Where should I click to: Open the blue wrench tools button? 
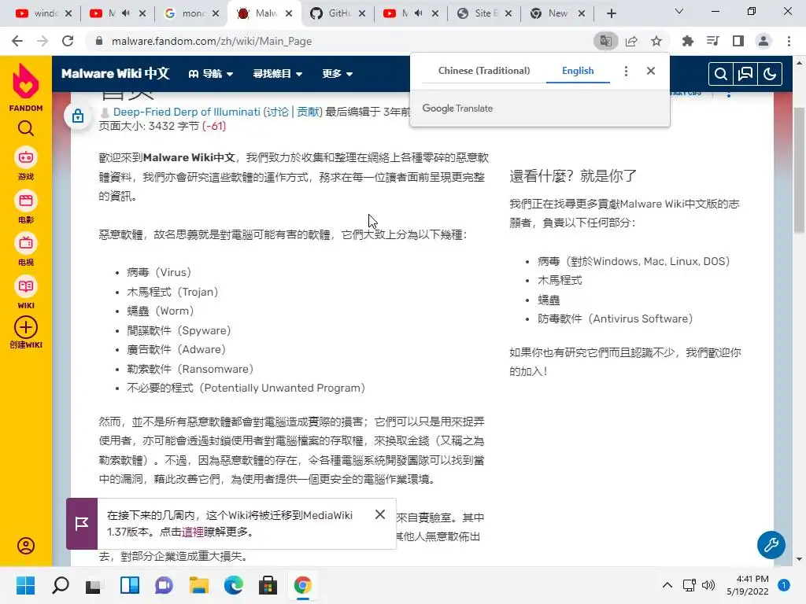point(771,545)
